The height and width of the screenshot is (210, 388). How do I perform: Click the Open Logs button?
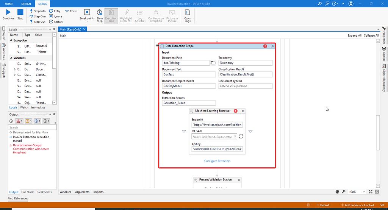(188, 16)
